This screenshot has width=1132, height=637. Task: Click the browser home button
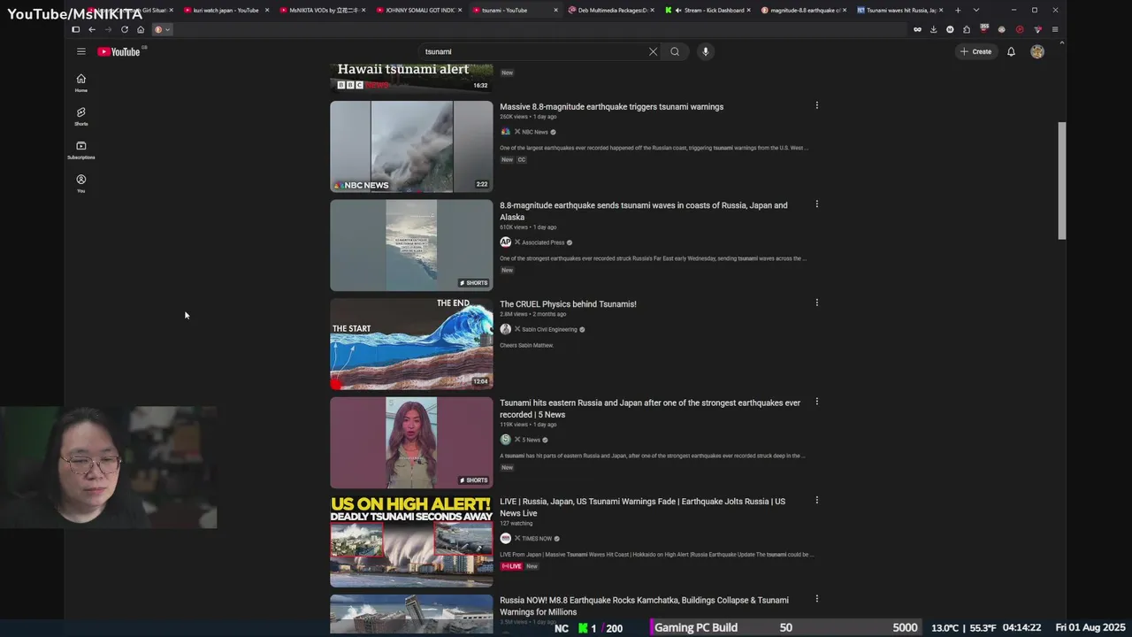140,29
